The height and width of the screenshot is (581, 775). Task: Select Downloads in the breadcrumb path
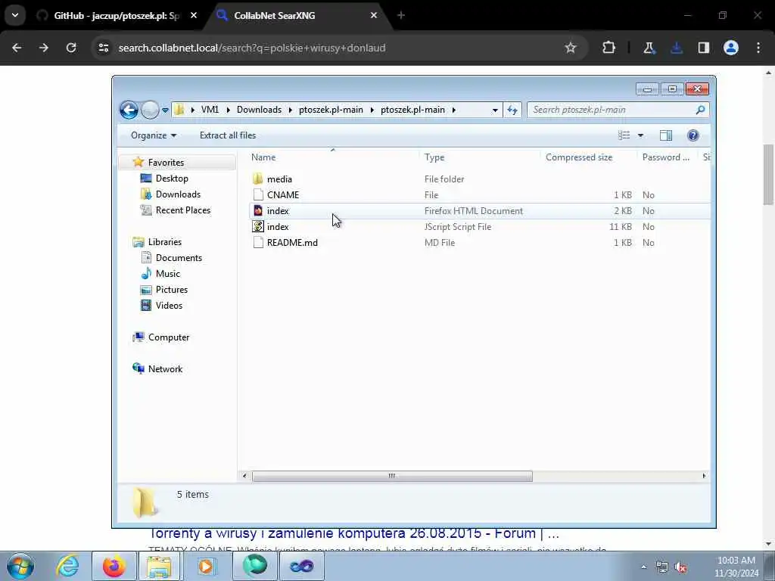tap(259, 110)
